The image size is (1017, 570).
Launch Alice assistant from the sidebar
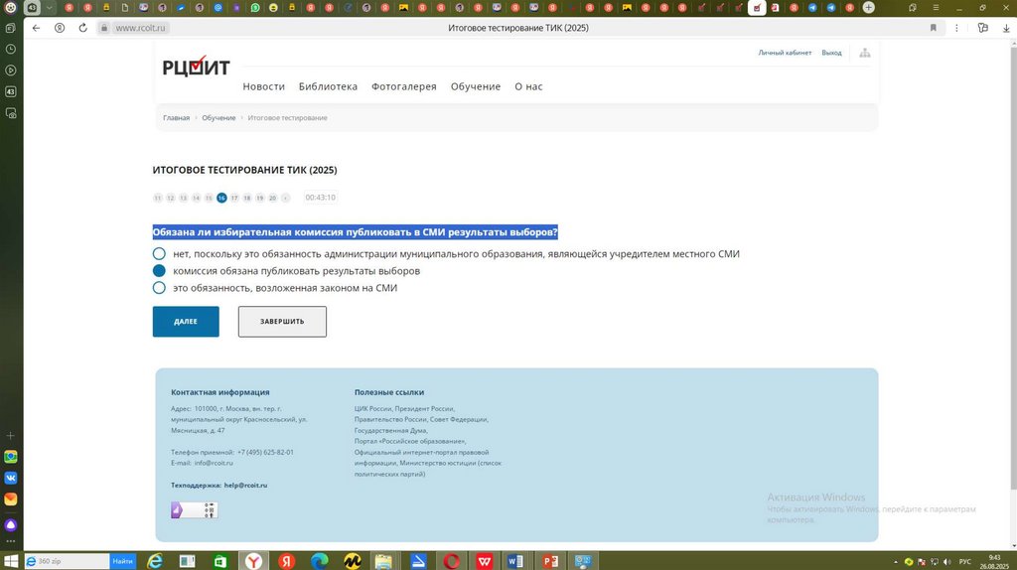click(x=10, y=524)
